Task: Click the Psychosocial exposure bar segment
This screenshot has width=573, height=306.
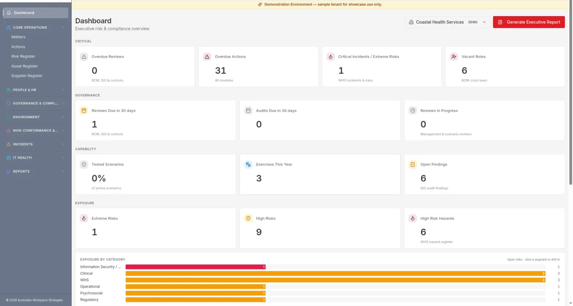Action: tap(196, 293)
